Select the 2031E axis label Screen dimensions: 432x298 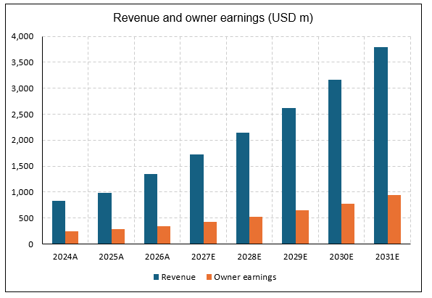coord(387,257)
